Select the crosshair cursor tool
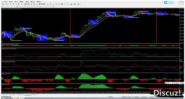 click(6, 7)
